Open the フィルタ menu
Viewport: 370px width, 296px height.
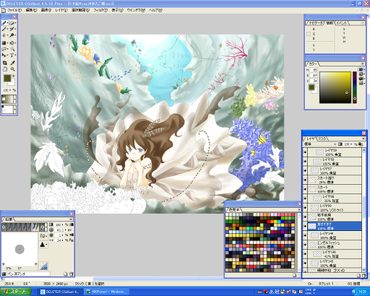100,10
